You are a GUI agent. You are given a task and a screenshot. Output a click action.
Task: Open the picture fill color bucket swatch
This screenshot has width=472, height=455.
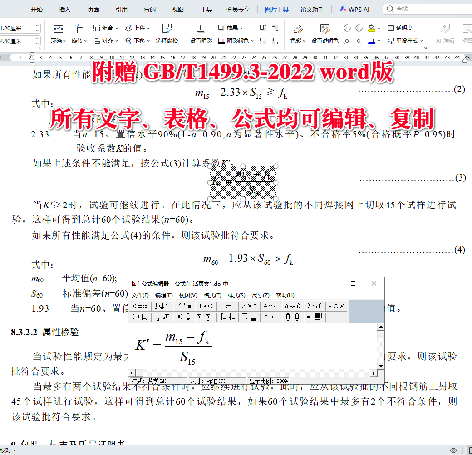point(372,28)
